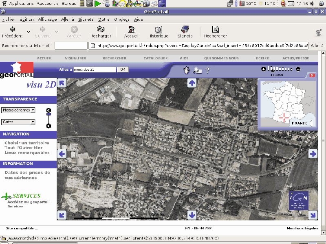Open the Signets bookmarks toolbar button

185,32
